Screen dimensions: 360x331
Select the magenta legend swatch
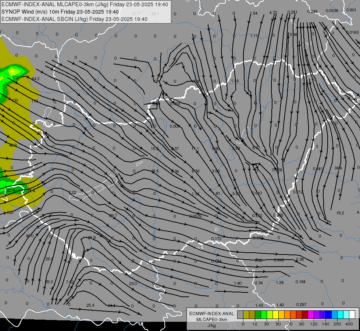[x=311, y=314]
